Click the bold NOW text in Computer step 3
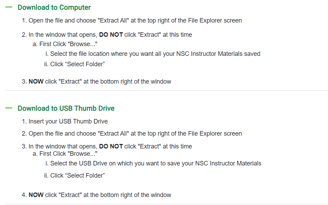Image resolution: width=328 pixels, height=205 pixels. coord(36,82)
